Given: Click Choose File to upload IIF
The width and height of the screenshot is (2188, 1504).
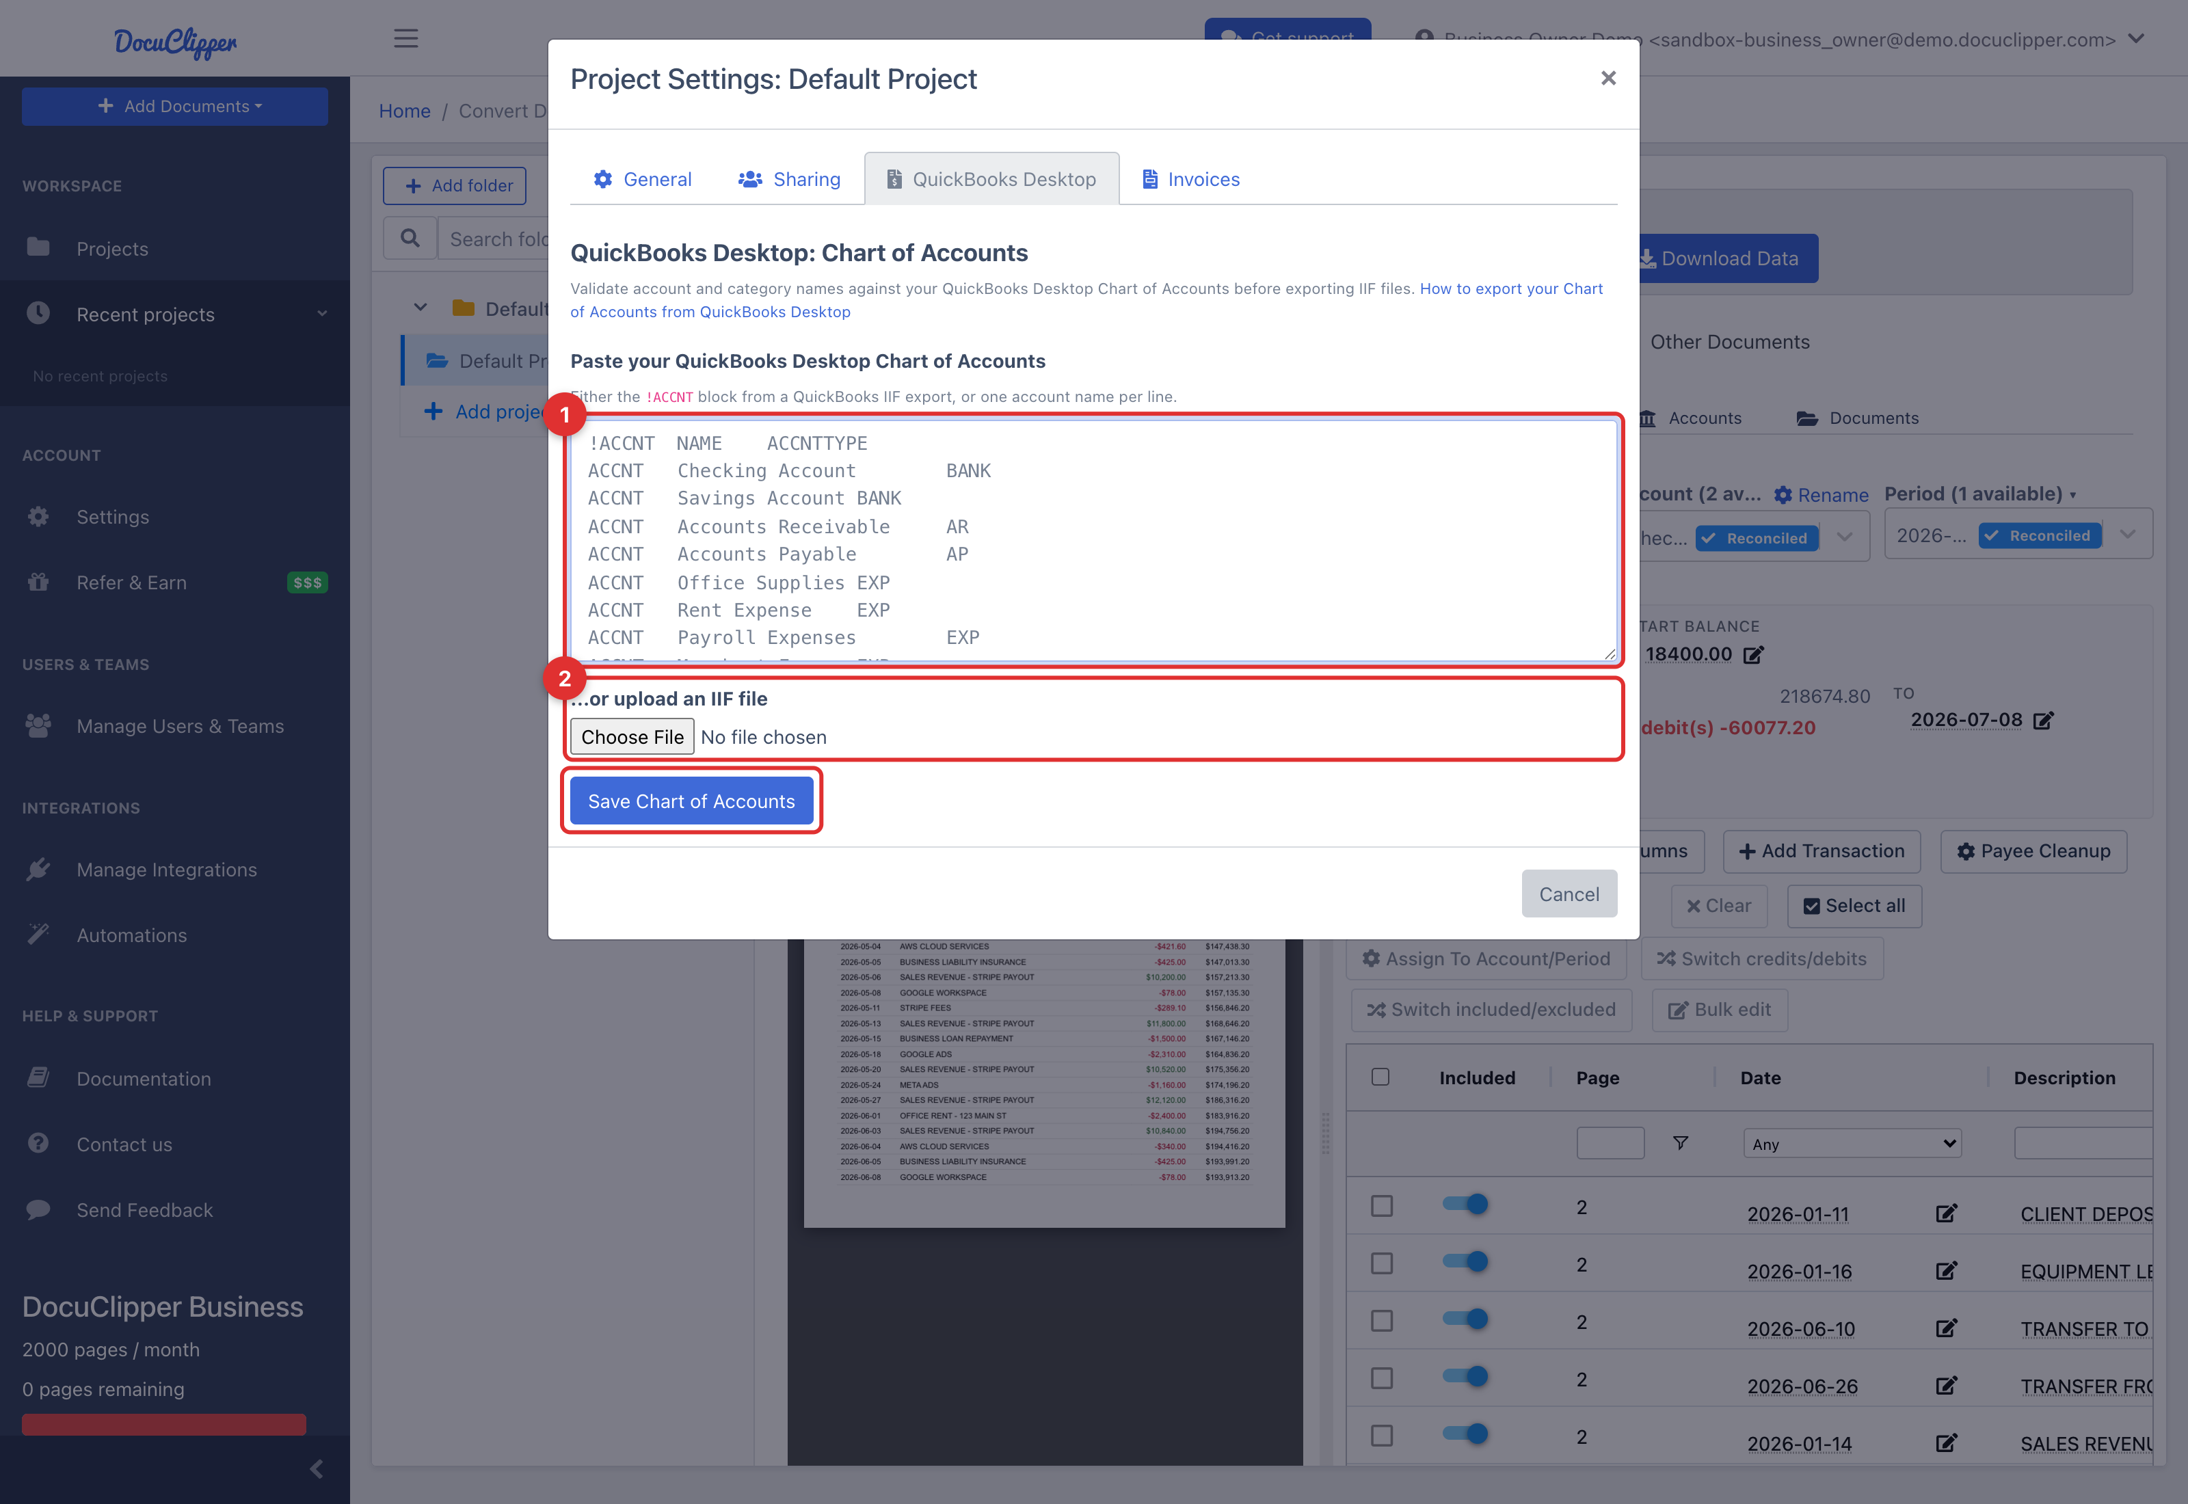Looking at the screenshot, I should tap(632, 737).
